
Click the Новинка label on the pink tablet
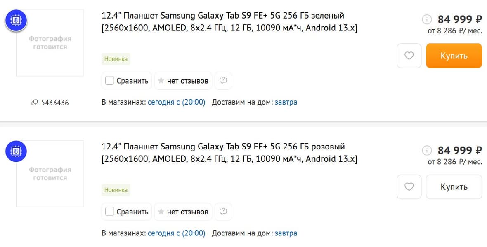[x=116, y=190]
